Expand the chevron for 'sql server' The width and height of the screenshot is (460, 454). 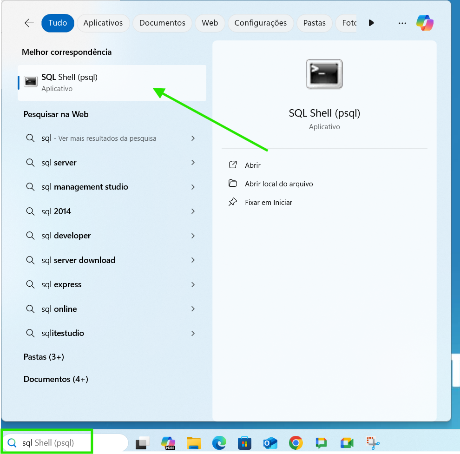193,163
